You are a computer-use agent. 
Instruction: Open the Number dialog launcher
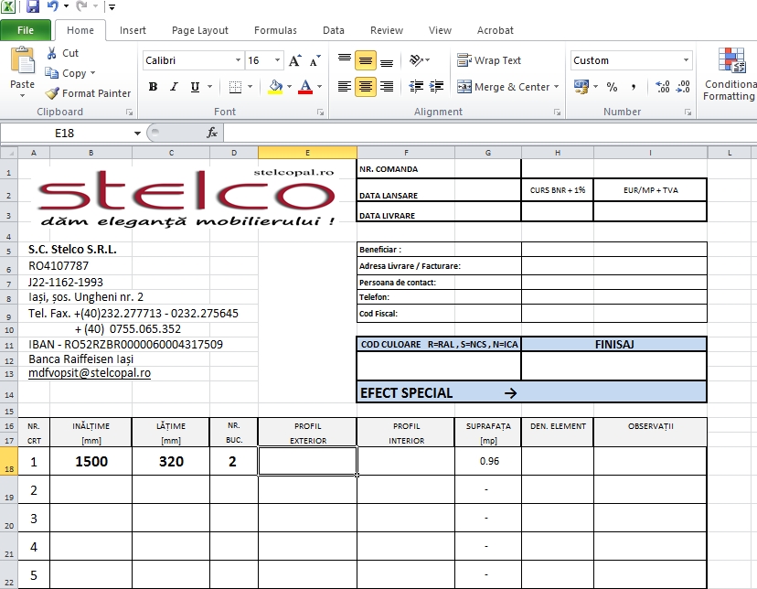(x=688, y=112)
